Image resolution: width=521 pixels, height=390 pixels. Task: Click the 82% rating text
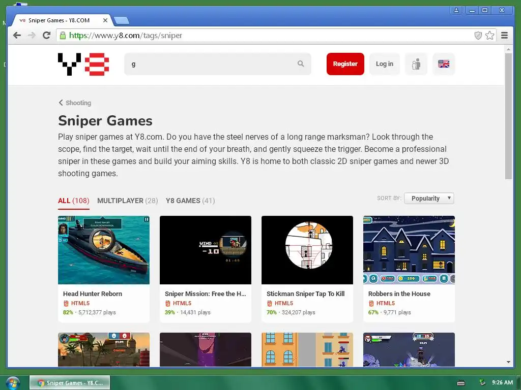point(68,312)
